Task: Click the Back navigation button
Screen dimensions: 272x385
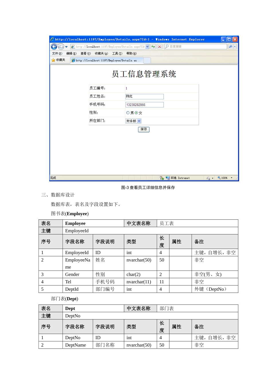Action: (54, 46)
